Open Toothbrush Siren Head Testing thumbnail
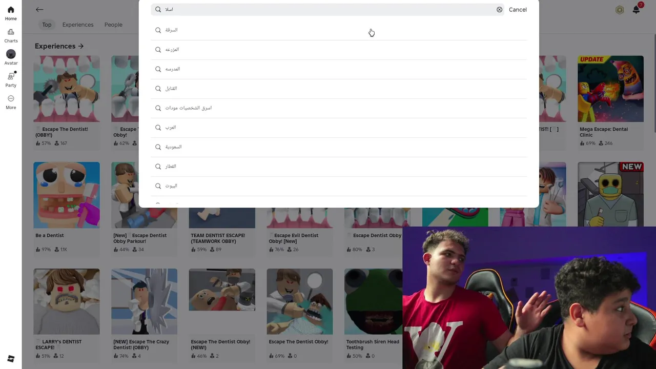The width and height of the screenshot is (656, 369). 374,301
